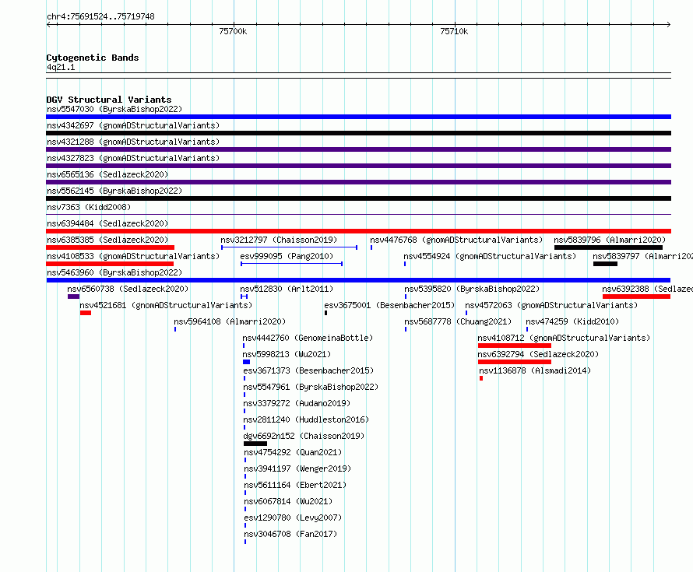This screenshot has height=572, width=693.
Task: Open nsv4476768 (gnomADStructuralVariants) label
Action: [x=456, y=240]
